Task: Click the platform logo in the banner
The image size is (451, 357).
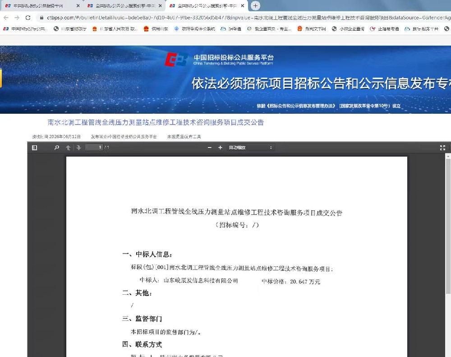Action: [x=176, y=59]
